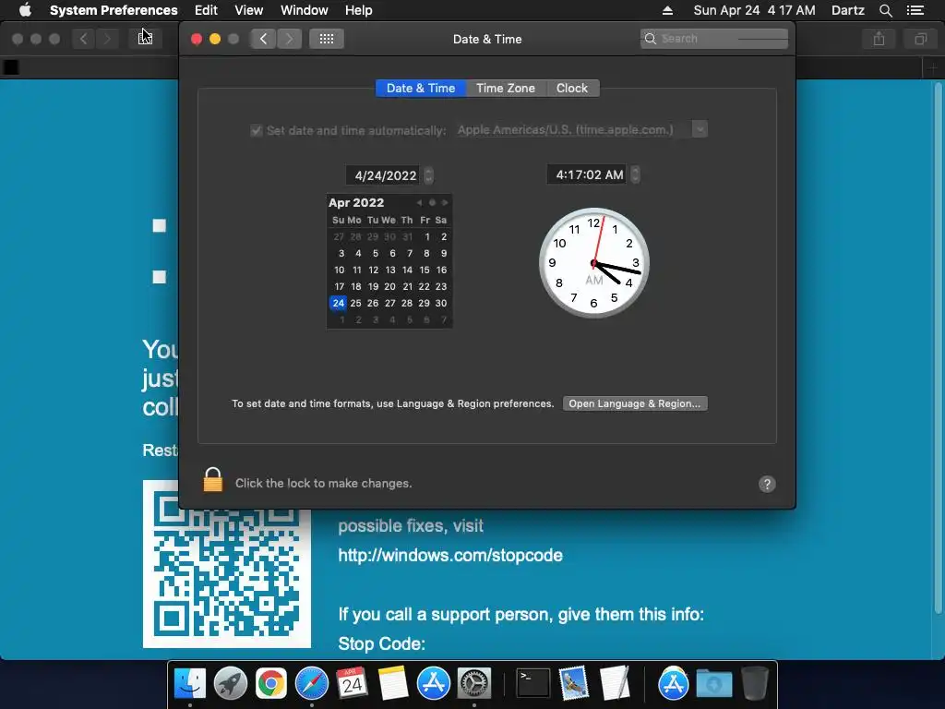
Task: Jump to today using calendar dot
Action: 432,202
